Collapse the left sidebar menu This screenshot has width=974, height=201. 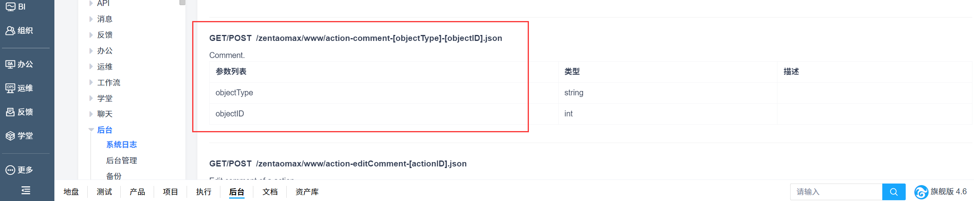pos(26,191)
